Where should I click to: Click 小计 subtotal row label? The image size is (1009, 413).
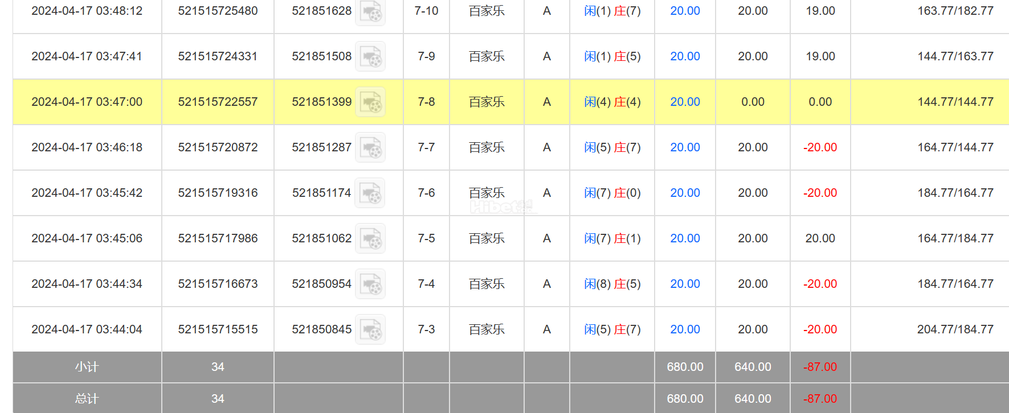[87, 367]
